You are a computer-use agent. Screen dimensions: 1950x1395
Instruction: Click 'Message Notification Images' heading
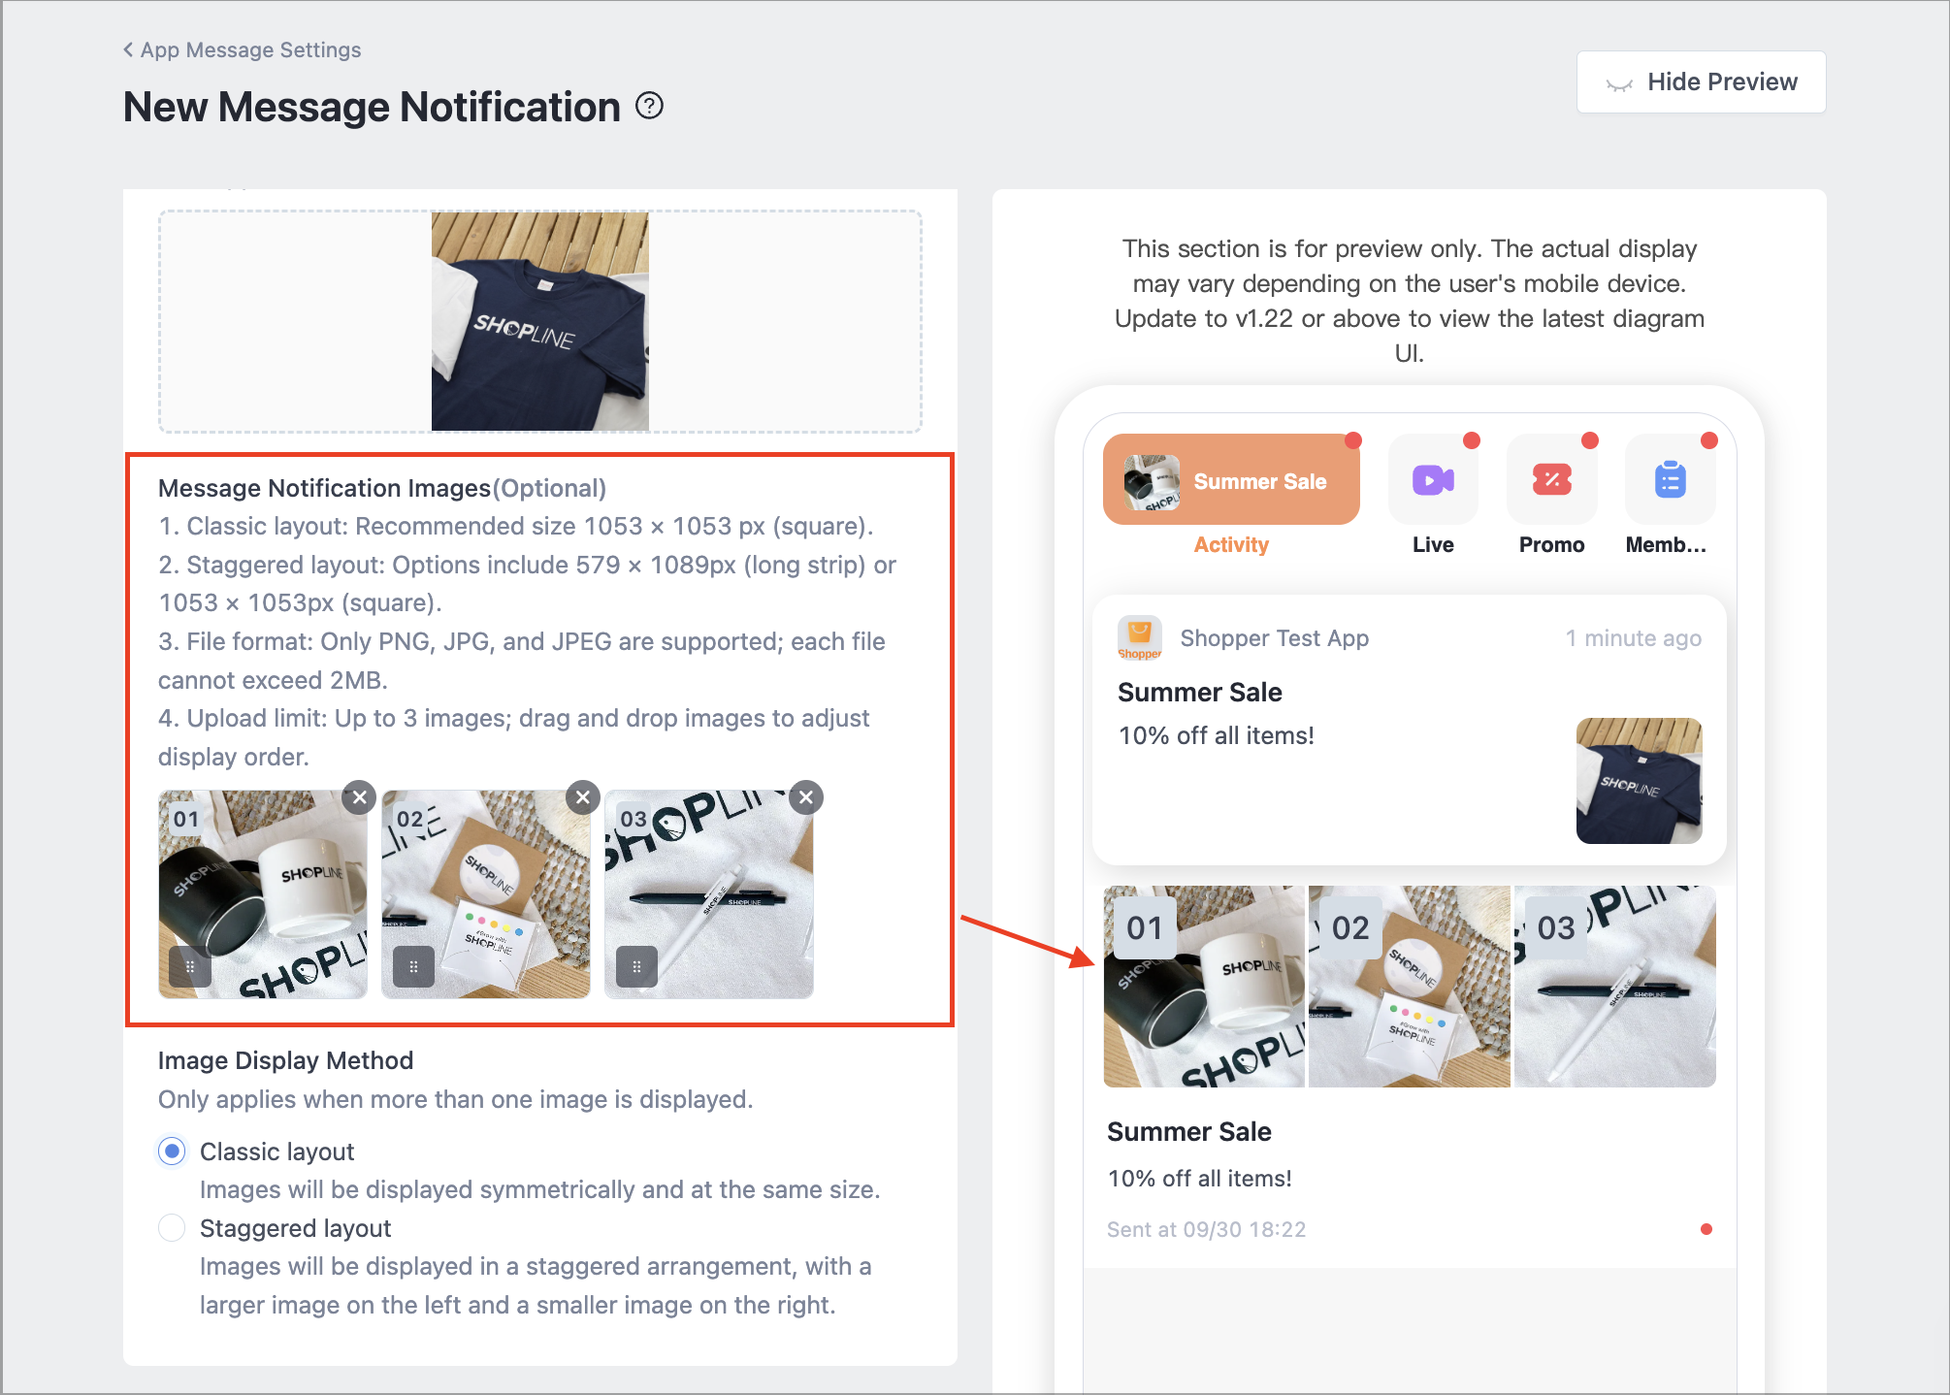tap(324, 488)
